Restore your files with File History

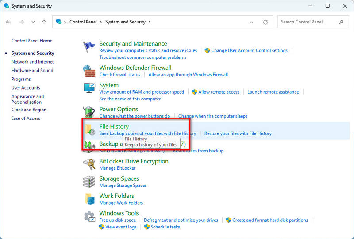coord(238,133)
